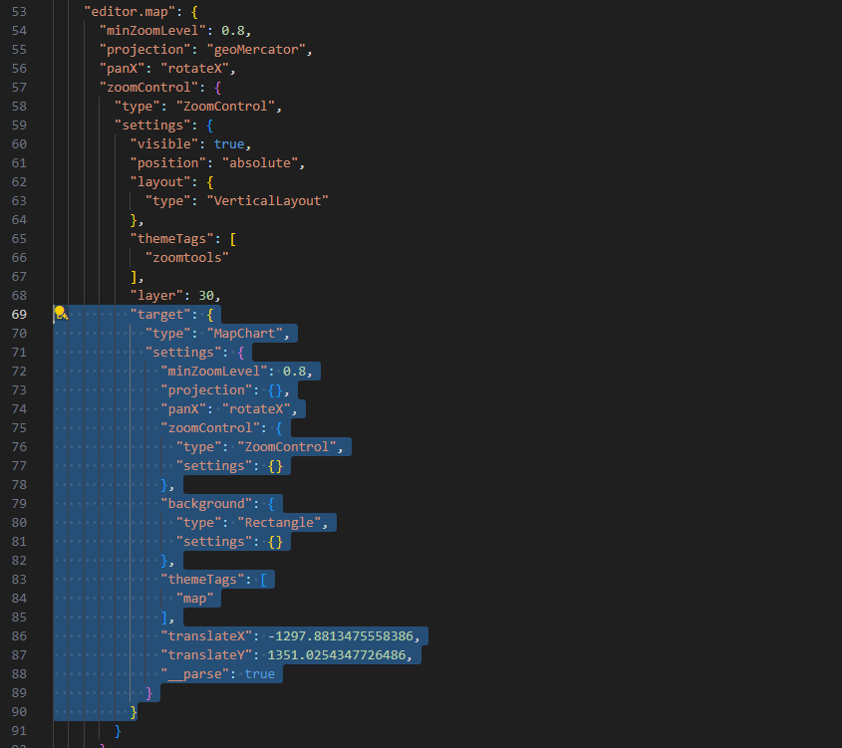The height and width of the screenshot is (748, 842).
Task: Select the "translateX" numeric value
Action: click(344, 635)
